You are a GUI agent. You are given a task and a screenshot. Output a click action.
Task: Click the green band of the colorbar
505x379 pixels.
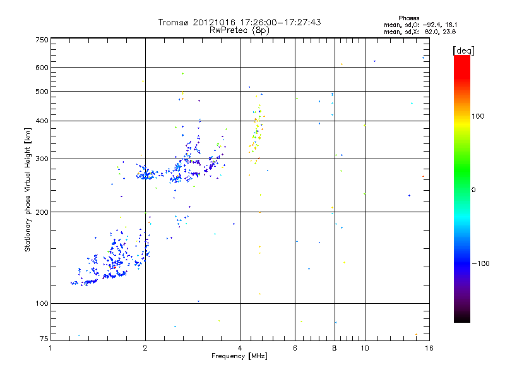[462, 171]
